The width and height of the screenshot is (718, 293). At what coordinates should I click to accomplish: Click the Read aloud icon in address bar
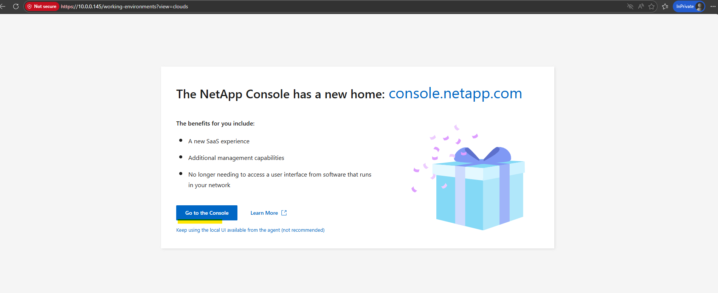[x=641, y=6]
